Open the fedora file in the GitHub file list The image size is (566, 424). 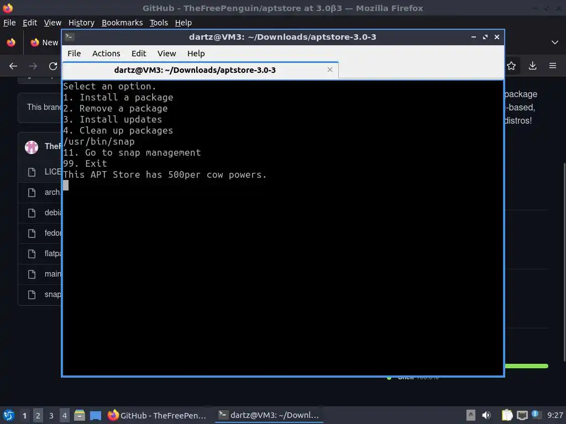[x=53, y=234]
